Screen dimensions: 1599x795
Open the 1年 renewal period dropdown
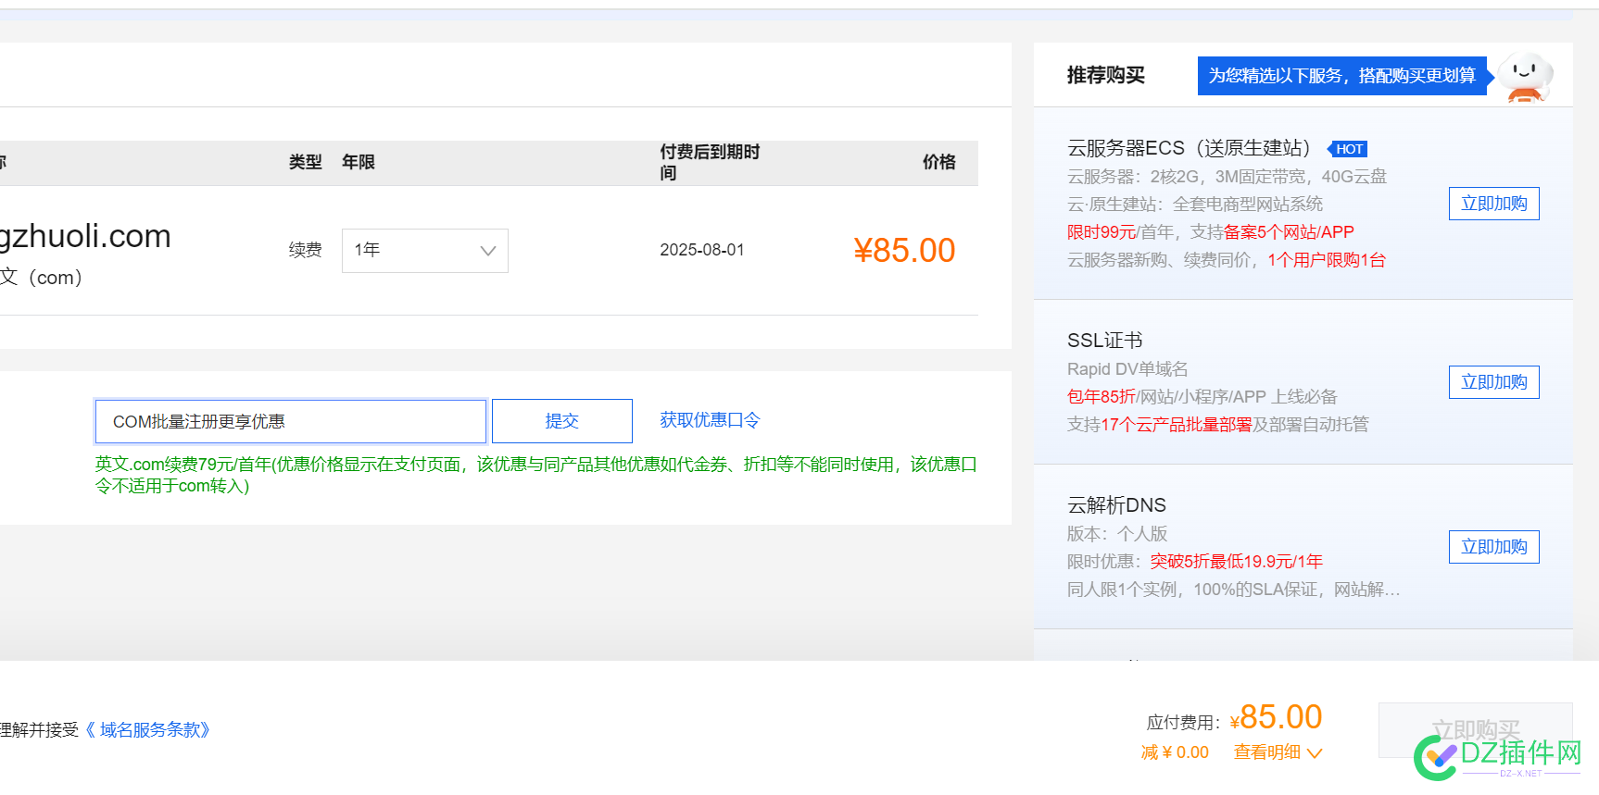pyautogui.click(x=424, y=251)
